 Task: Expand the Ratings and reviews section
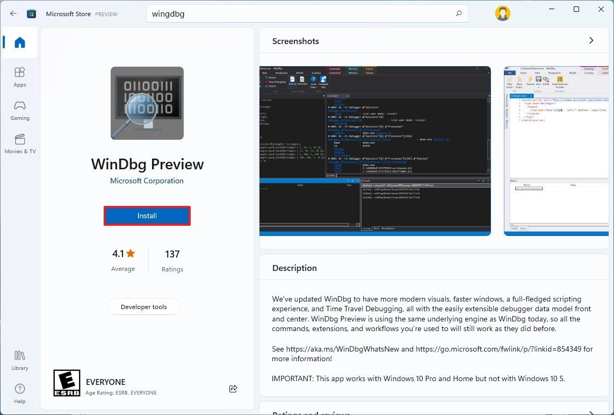pyautogui.click(x=591, y=412)
